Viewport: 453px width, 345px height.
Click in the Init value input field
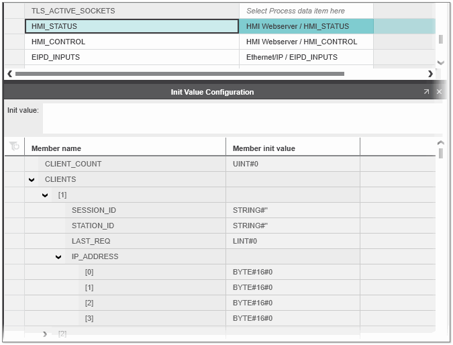pyautogui.click(x=238, y=117)
